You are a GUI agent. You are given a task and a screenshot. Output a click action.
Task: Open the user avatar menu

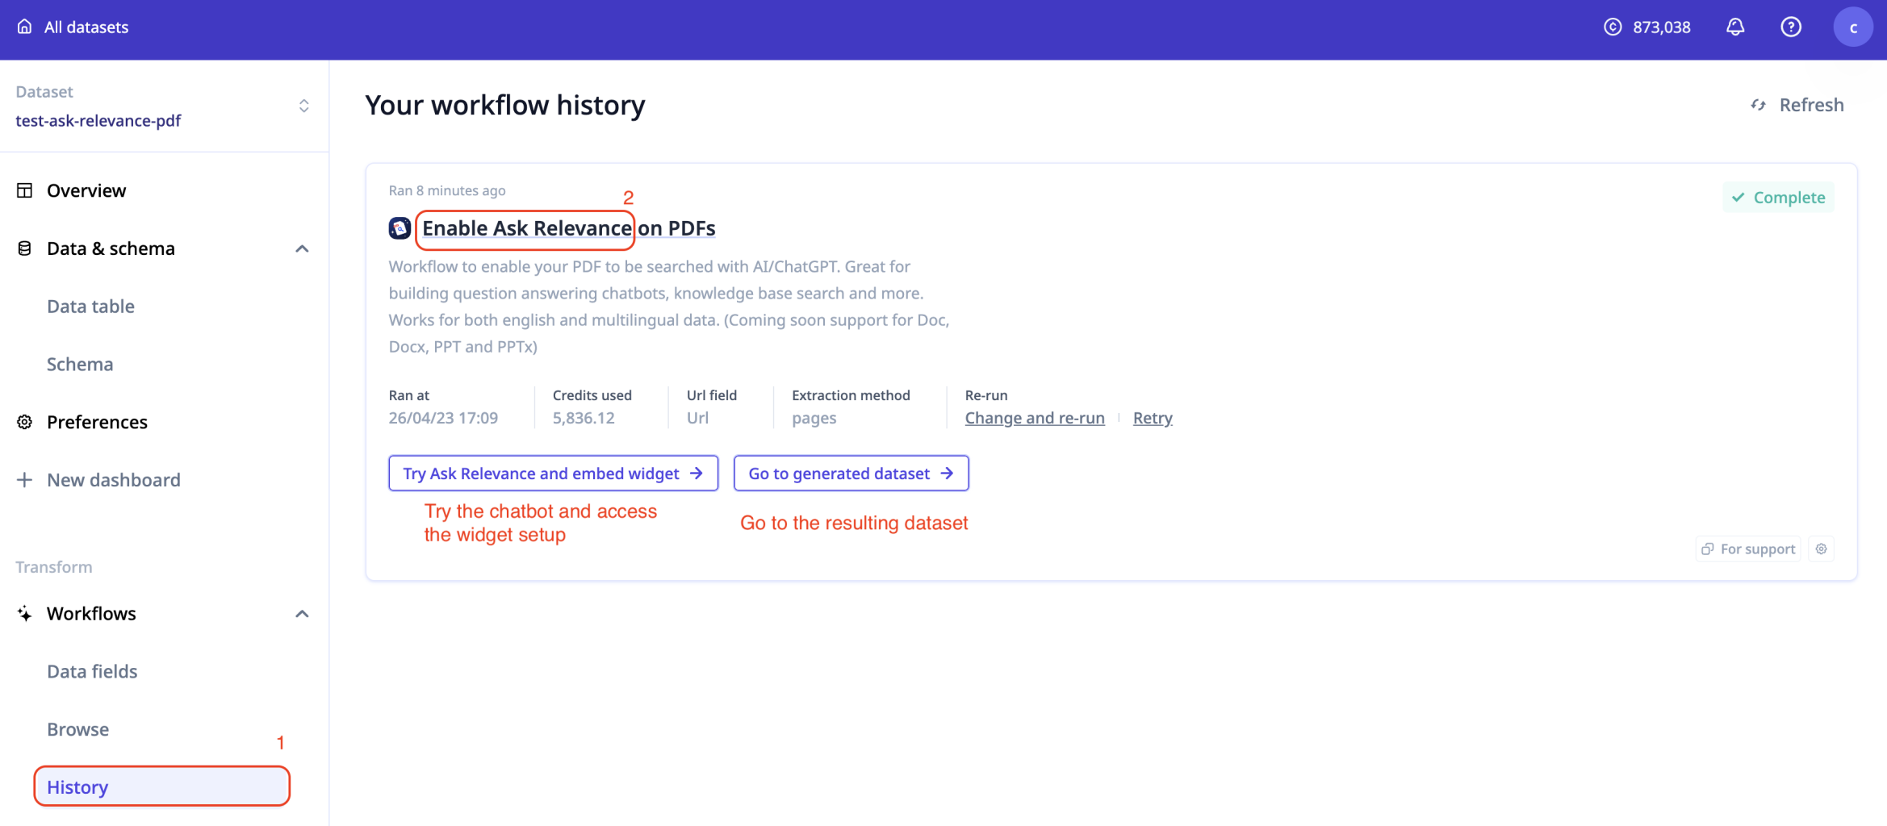click(1852, 27)
